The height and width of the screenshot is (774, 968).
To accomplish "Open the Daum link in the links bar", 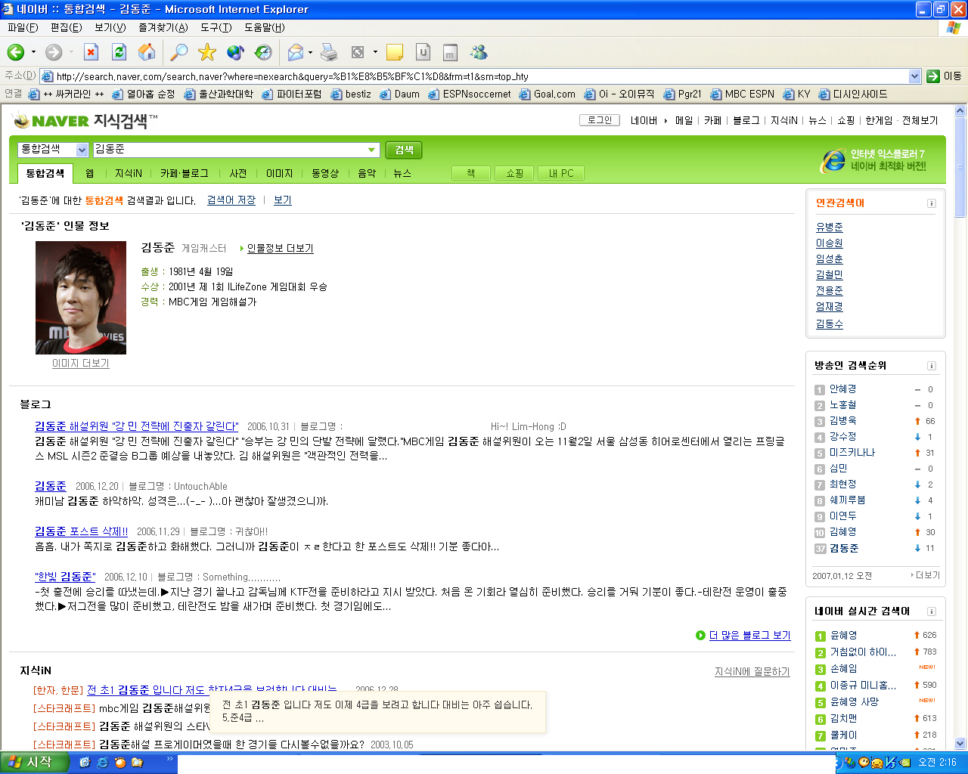I will [399, 94].
